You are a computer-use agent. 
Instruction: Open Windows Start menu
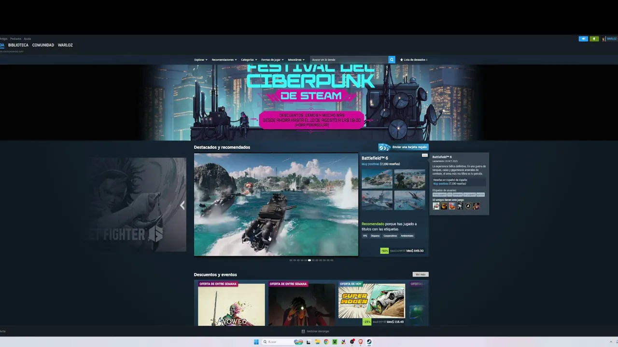[256, 342]
